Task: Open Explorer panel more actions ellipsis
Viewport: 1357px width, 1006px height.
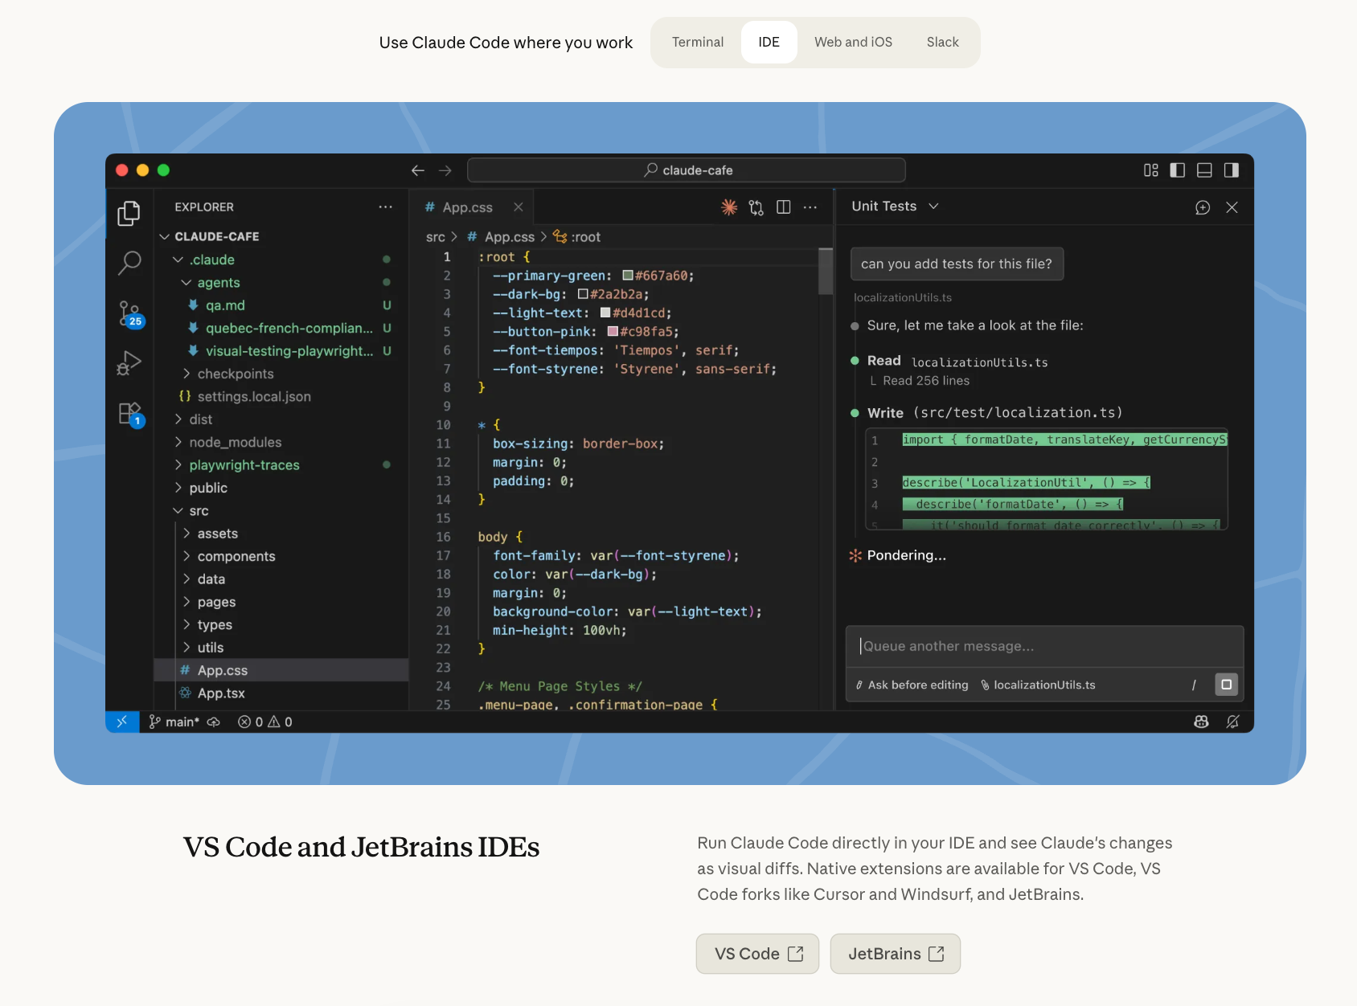Action: point(386,207)
